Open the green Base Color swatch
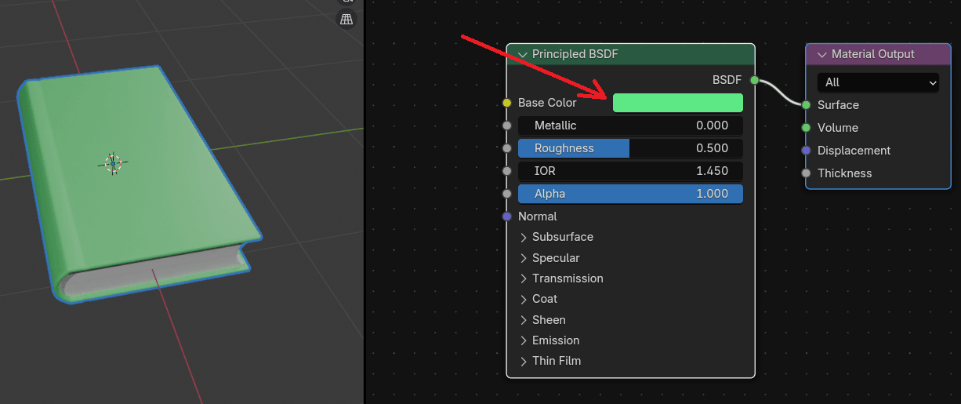Image resolution: width=961 pixels, height=404 pixels. pyautogui.click(x=677, y=103)
